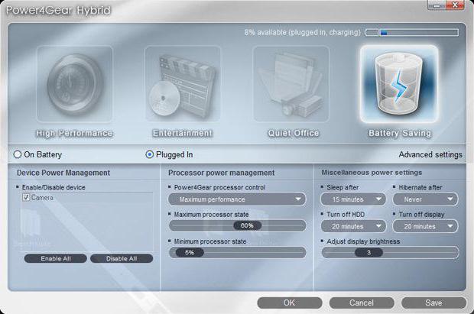Click the Minimum processor state slider handle
474x314 pixels.
pyautogui.click(x=190, y=252)
